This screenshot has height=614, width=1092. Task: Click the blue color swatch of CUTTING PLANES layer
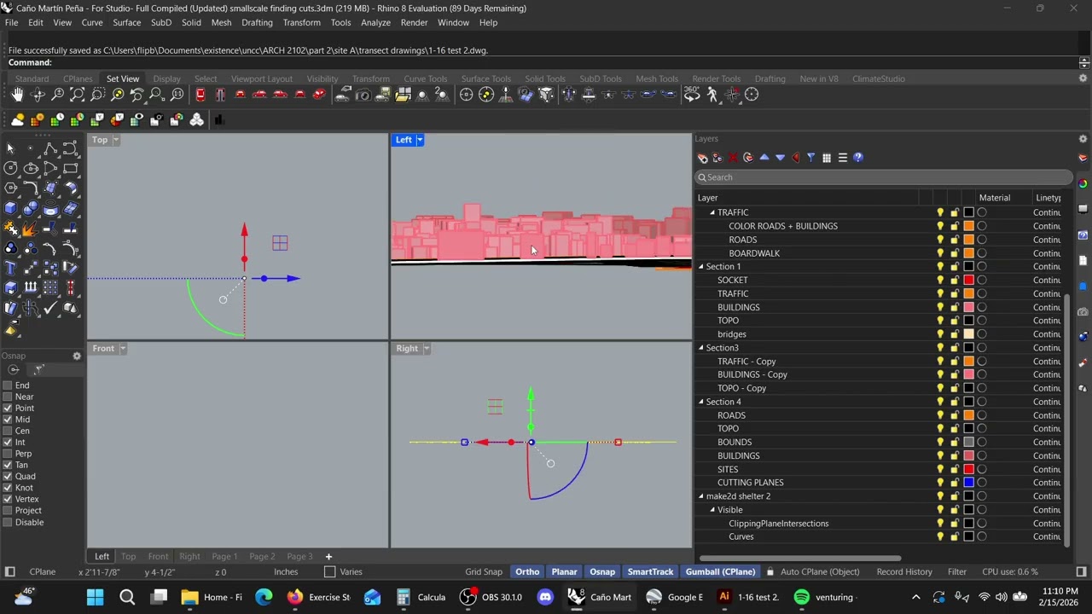(x=968, y=483)
